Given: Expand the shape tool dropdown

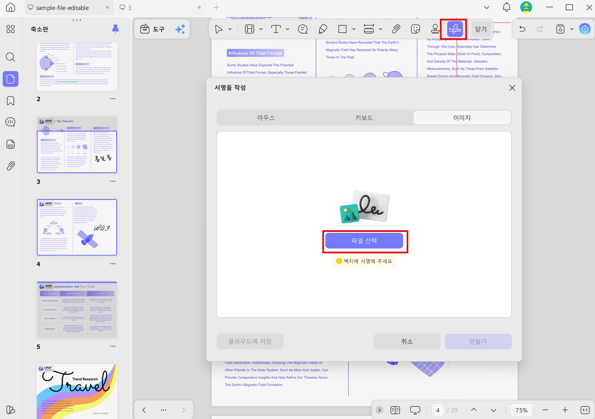Looking at the screenshot, I should 354,29.
